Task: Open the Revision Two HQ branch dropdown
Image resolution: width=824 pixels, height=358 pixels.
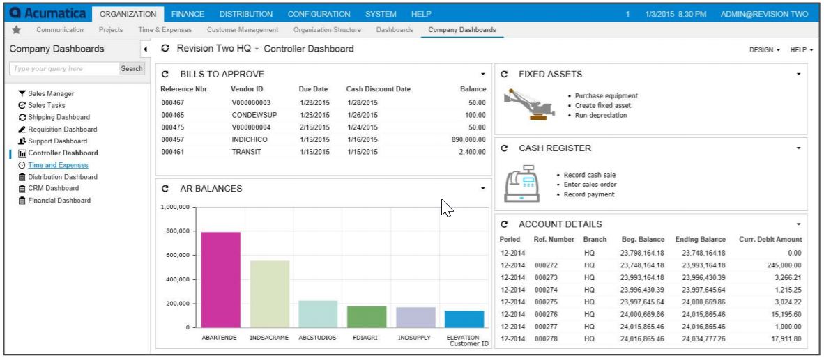Action: [x=257, y=49]
